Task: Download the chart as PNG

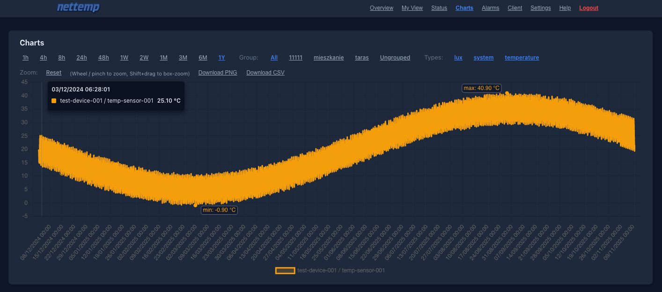Action: tap(217, 72)
